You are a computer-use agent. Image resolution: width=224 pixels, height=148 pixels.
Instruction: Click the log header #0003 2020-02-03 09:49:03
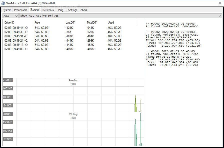(170, 24)
